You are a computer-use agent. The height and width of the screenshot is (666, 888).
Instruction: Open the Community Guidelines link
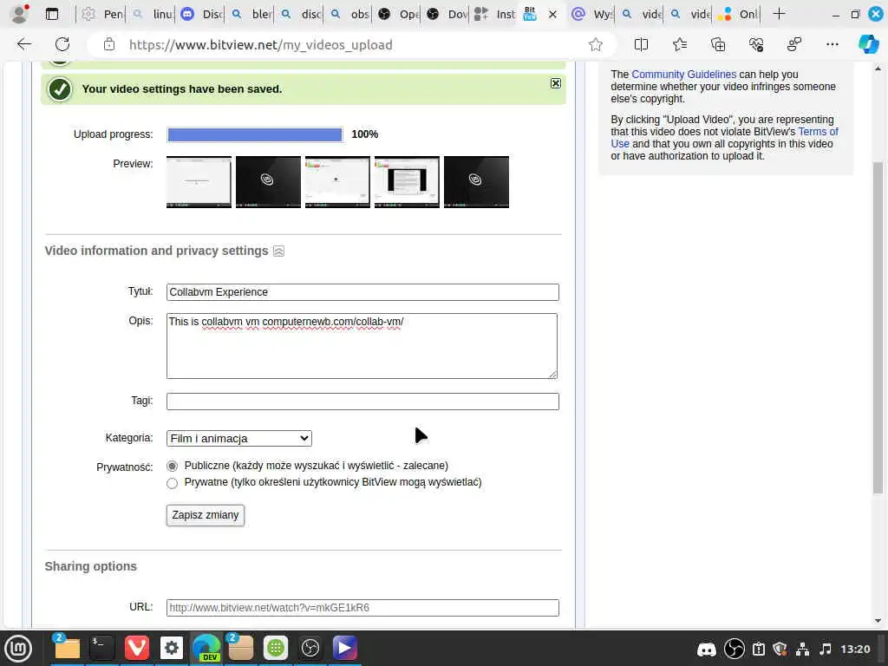tap(683, 75)
